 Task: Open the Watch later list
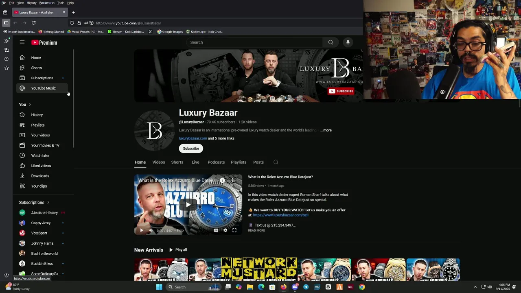42,155
